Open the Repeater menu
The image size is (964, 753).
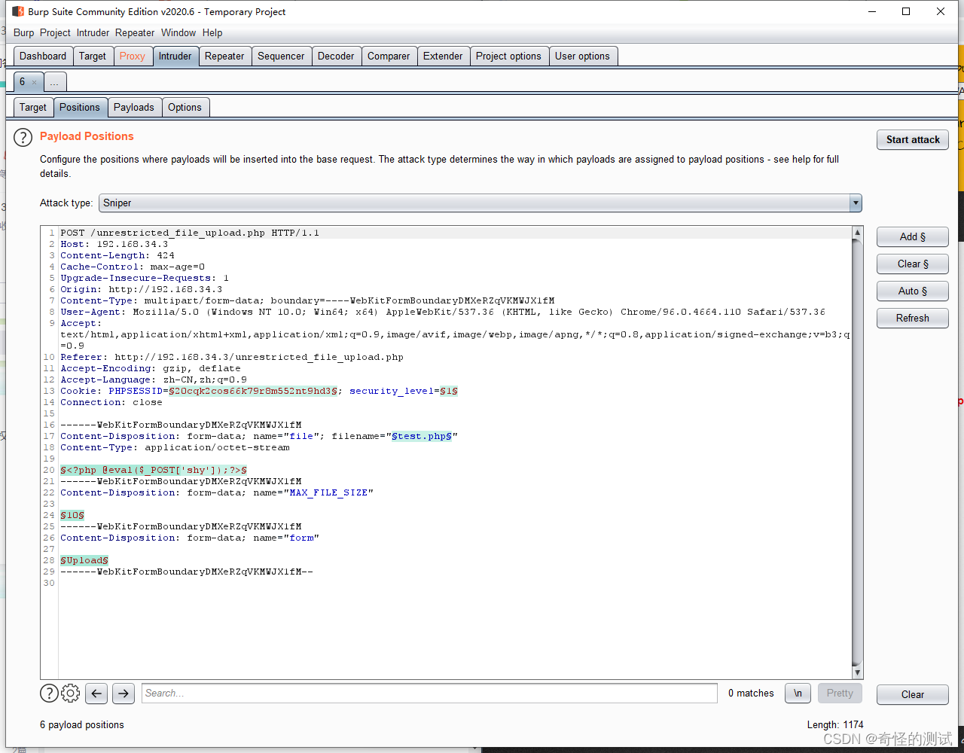click(x=135, y=32)
